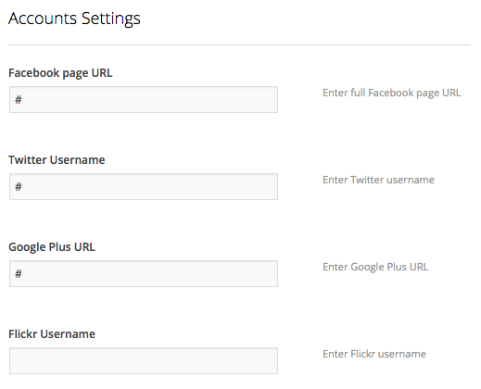The height and width of the screenshot is (389, 481).
Task: Click the 'Enter Flickr username' hint text
Action: (x=374, y=354)
